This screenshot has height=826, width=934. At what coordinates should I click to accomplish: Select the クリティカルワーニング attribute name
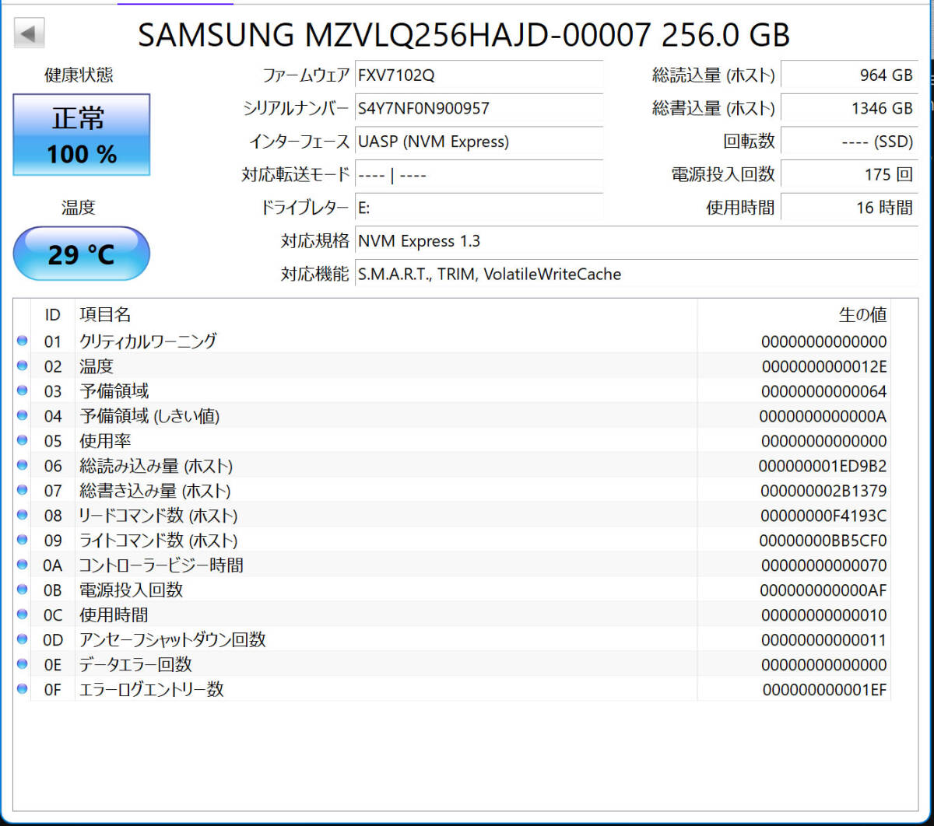(148, 341)
